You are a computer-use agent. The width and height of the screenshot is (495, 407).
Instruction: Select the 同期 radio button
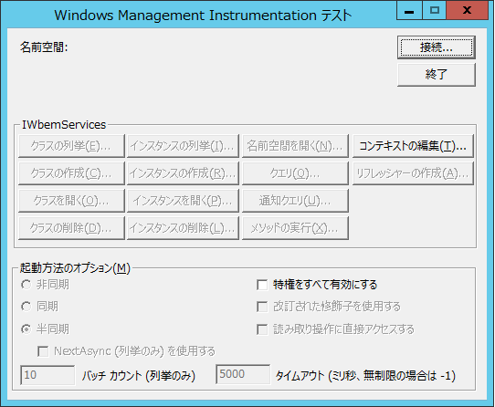tap(26, 307)
